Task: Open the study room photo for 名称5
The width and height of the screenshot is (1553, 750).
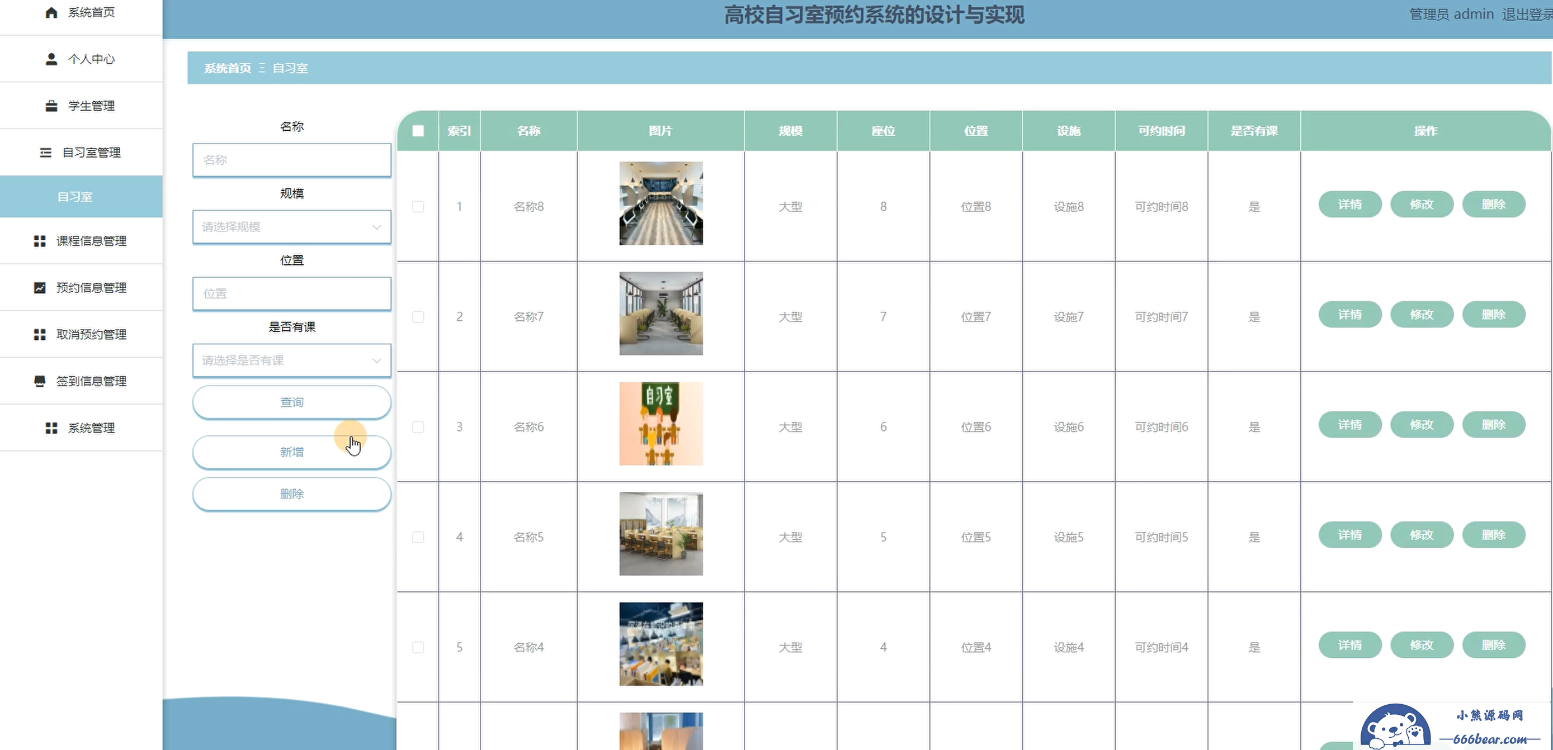Action: (661, 534)
